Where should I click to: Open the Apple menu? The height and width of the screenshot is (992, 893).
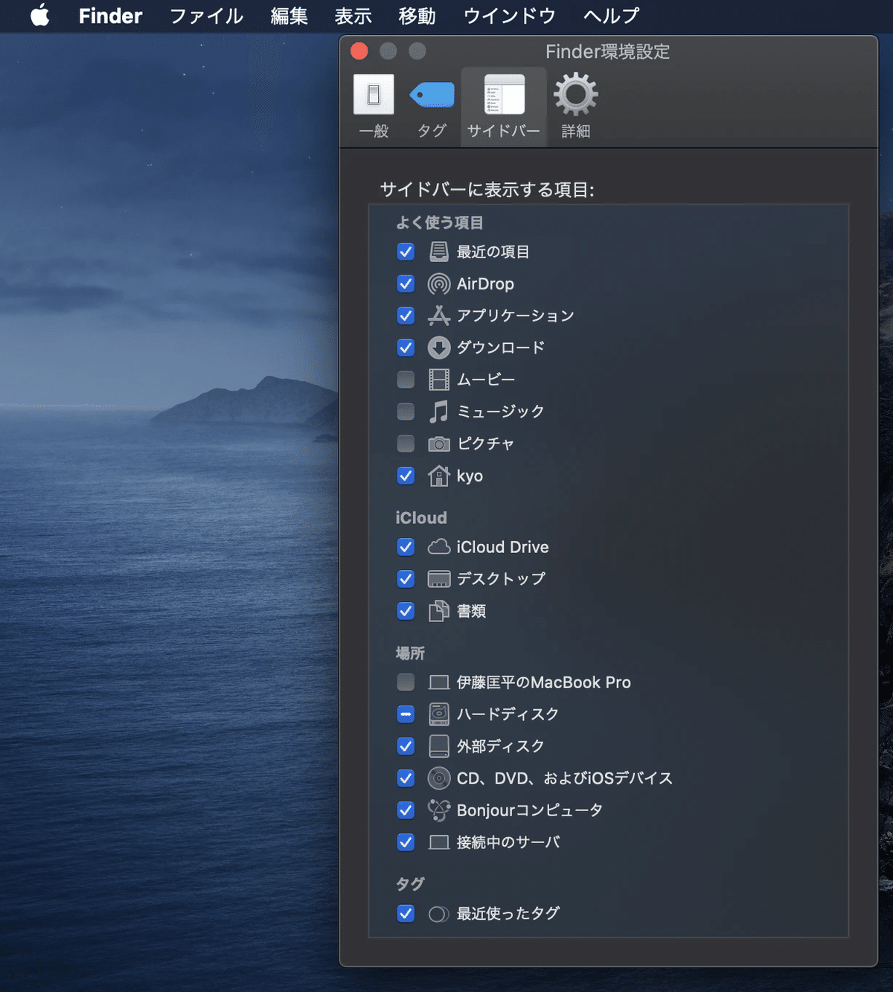40,16
